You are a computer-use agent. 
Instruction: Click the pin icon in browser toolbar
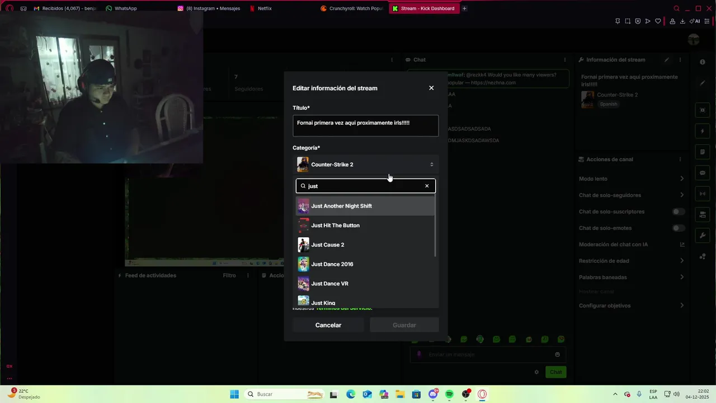coord(618,21)
